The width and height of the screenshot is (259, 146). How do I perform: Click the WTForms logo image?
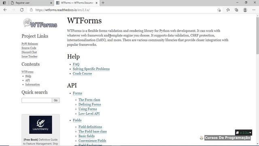pos(40,23)
